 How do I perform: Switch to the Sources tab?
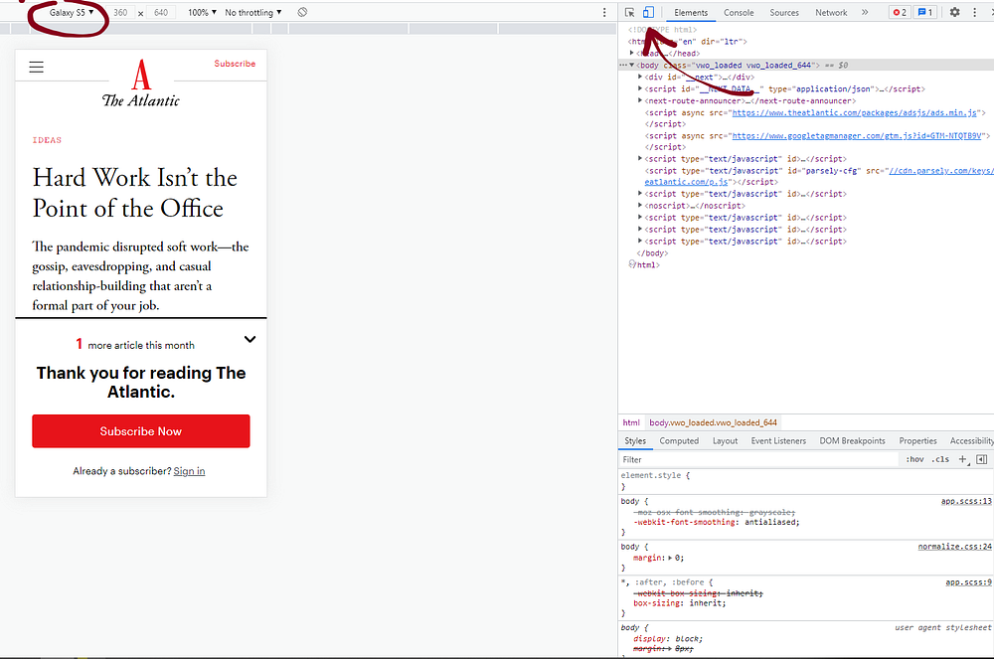coord(784,13)
